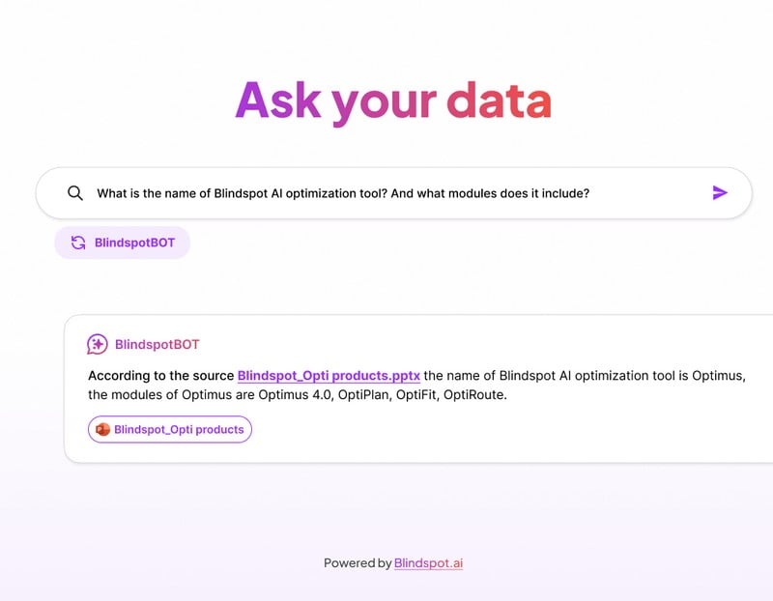This screenshot has height=601, width=773.
Task: Click "According to the source" in the answer
Action: coord(161,375)
